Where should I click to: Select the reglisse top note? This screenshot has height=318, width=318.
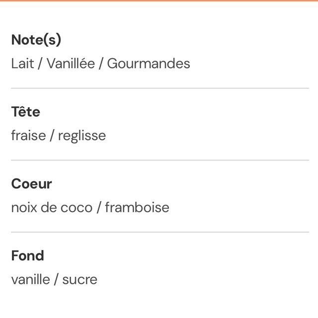[x=82, y=136]
